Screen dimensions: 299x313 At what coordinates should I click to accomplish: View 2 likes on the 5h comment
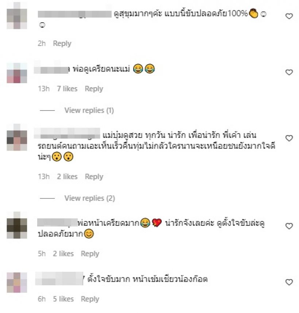click(x=63, y=254)
